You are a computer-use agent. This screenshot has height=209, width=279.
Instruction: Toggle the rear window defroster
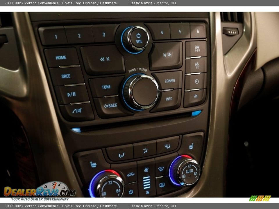tap(162, 185)
